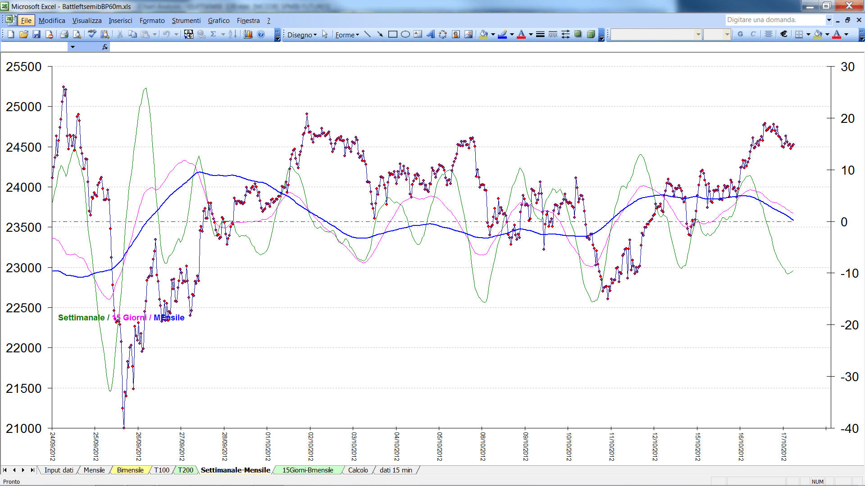Click Formatting toolbar red Font Color swatch
The height and width of the screenshot is (486, 865).
click(x=837, y=34)
